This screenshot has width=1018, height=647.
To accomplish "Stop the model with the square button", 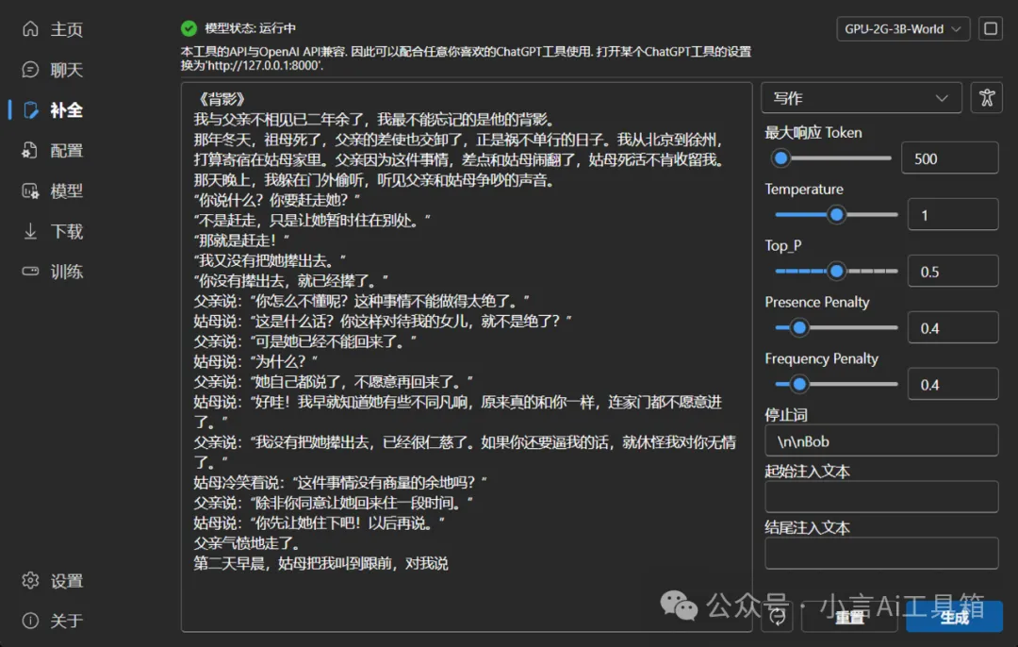I will [x=990, y=29].
